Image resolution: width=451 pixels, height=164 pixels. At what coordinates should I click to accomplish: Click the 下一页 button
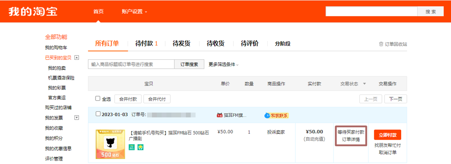[396, 99]
